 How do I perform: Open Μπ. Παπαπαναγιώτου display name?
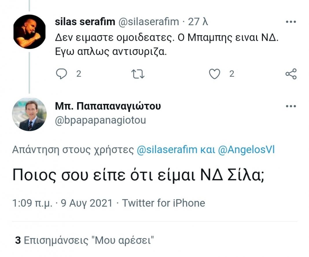[108, 106]
